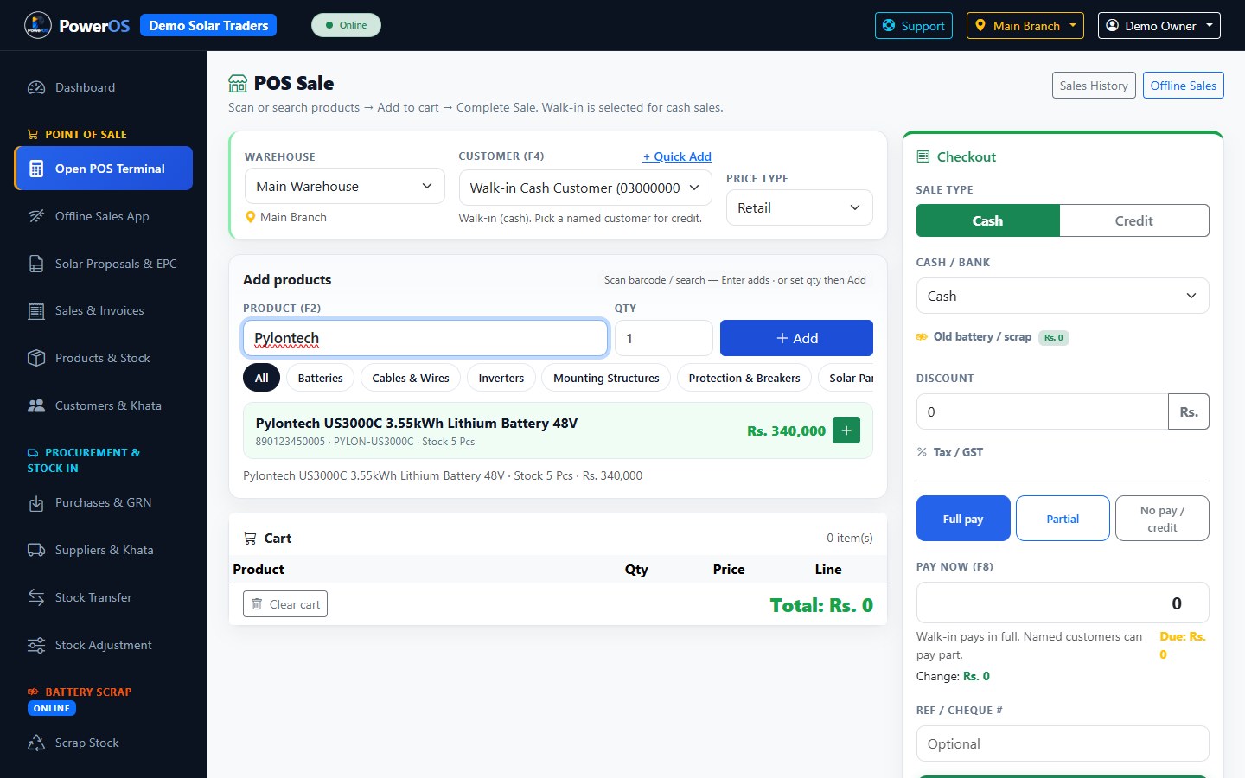This screenshot has width=1245, height=778.
Task: Choose Full pay option
Action: click(963, 519)
